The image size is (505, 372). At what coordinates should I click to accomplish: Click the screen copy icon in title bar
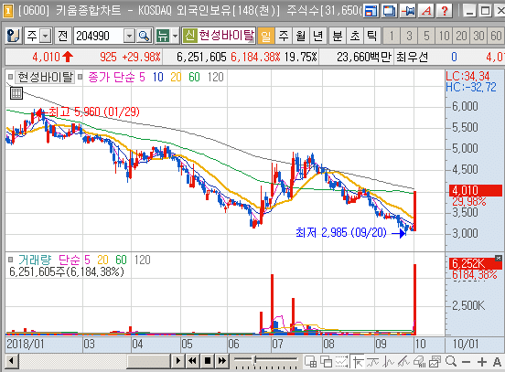389,11
